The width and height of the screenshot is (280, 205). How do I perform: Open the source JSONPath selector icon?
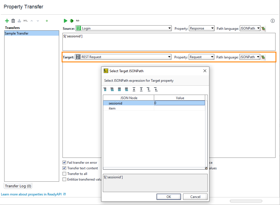click(x=263, y=28)
